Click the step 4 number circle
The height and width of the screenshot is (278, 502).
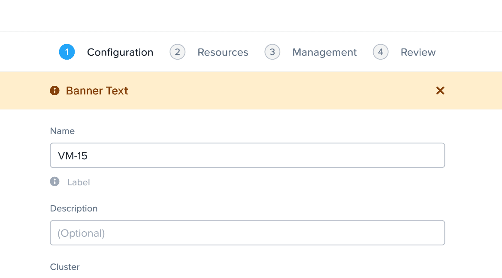pos(381,52)
